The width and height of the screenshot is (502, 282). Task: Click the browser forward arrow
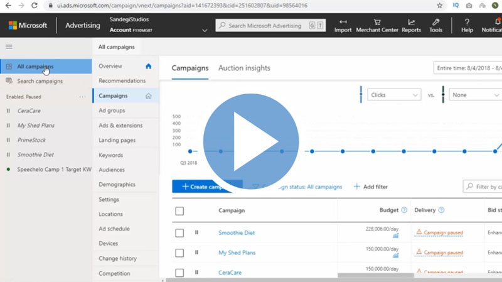[21, 6]
